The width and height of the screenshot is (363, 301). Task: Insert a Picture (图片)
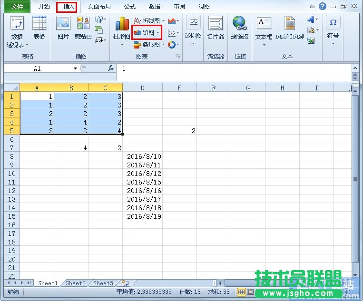pos(63,28)
